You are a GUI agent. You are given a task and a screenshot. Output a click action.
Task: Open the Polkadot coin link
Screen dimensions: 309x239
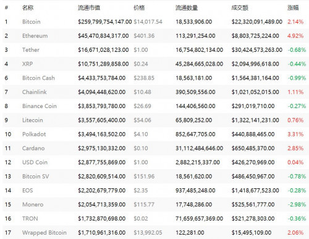click(x=34, y=134)
